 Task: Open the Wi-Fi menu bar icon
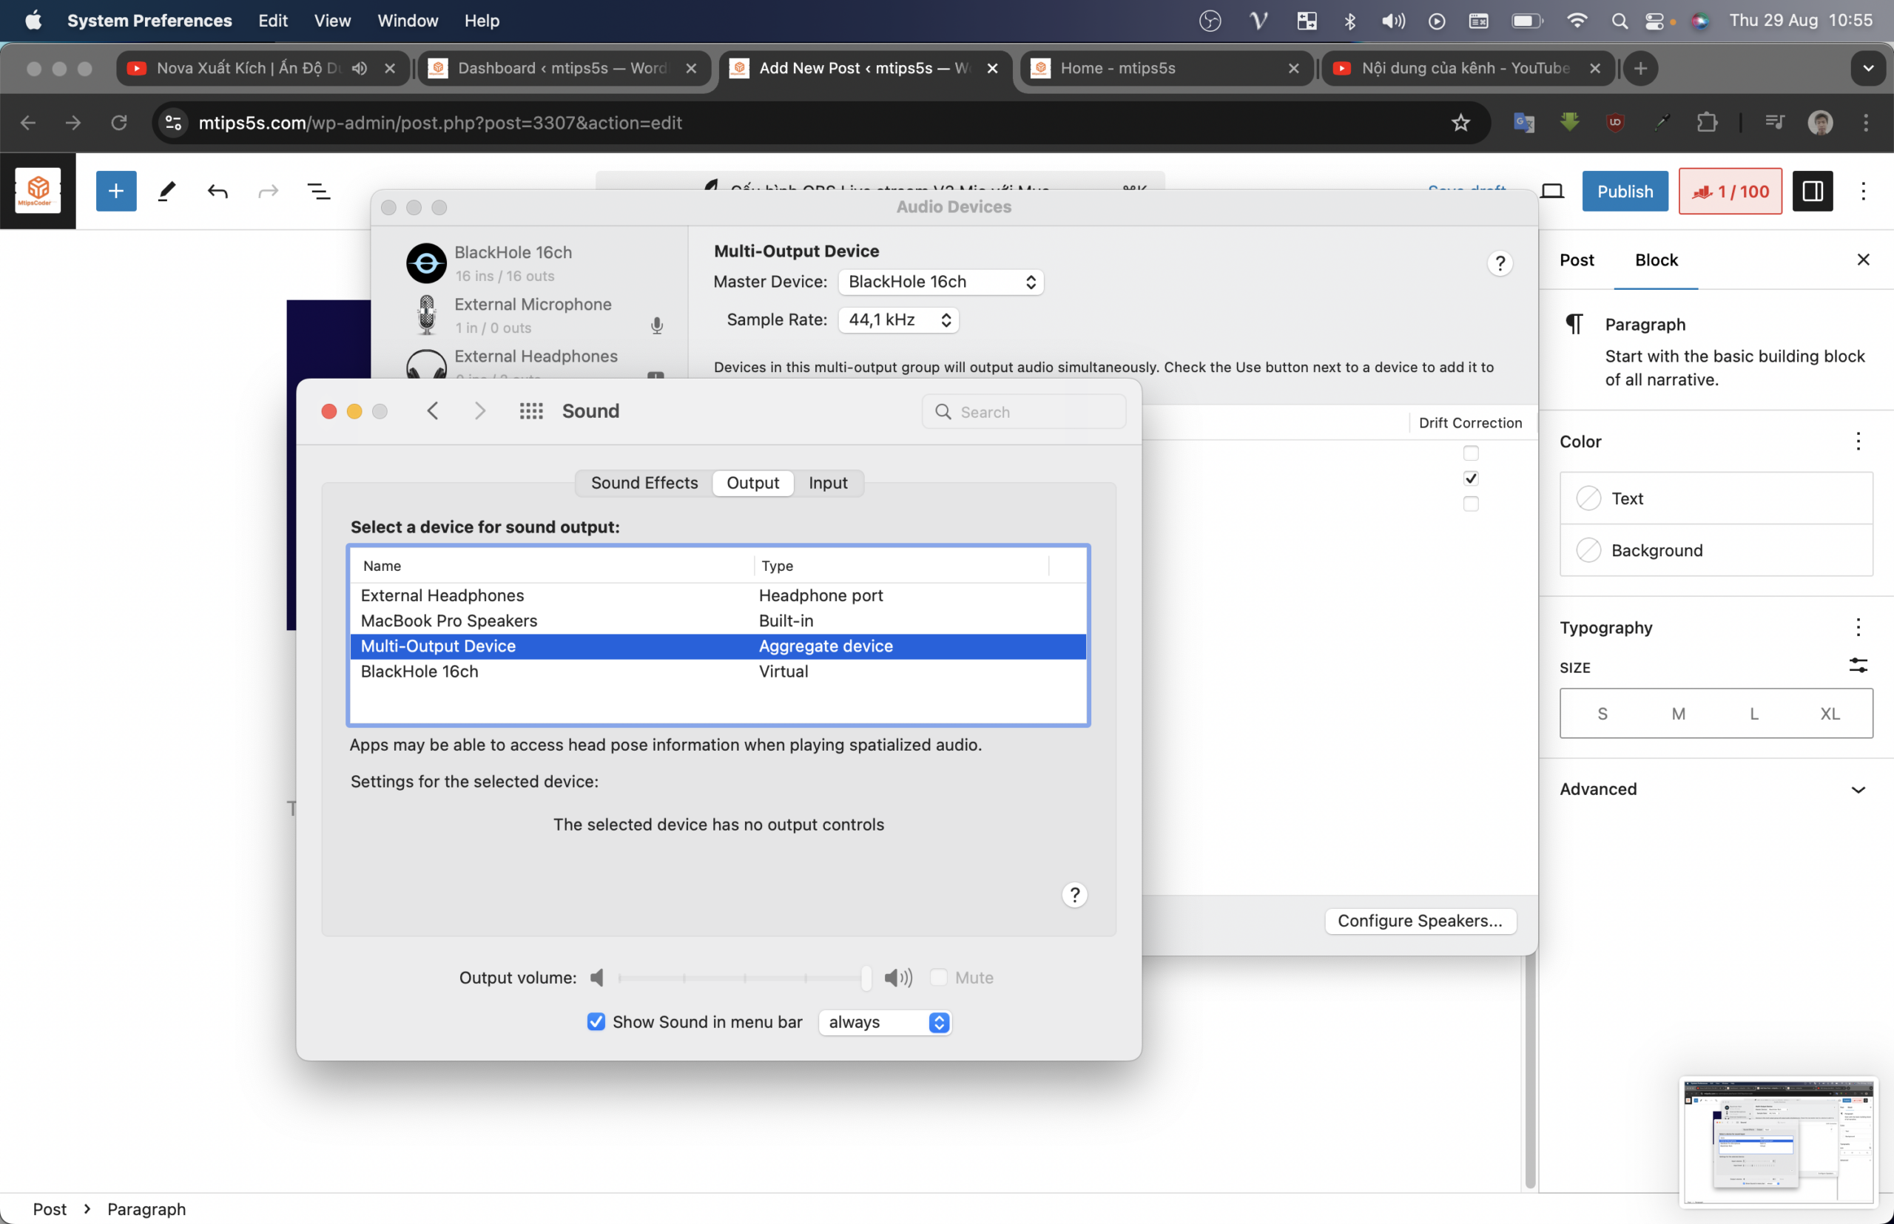[x=1576, y=21]
